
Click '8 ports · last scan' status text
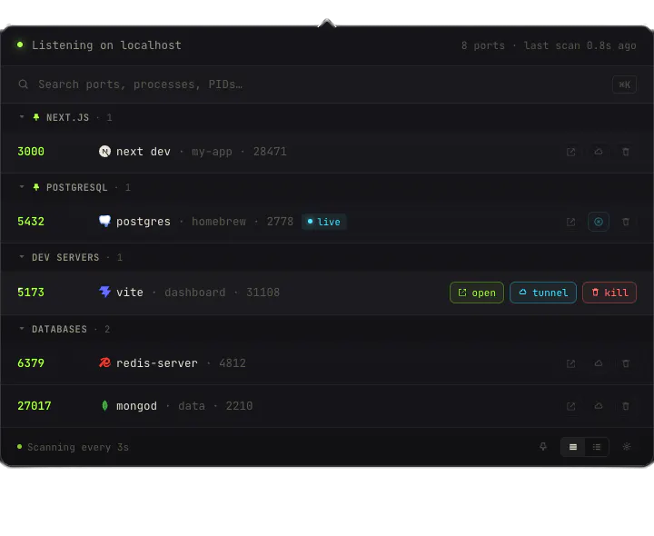[549, 45]
